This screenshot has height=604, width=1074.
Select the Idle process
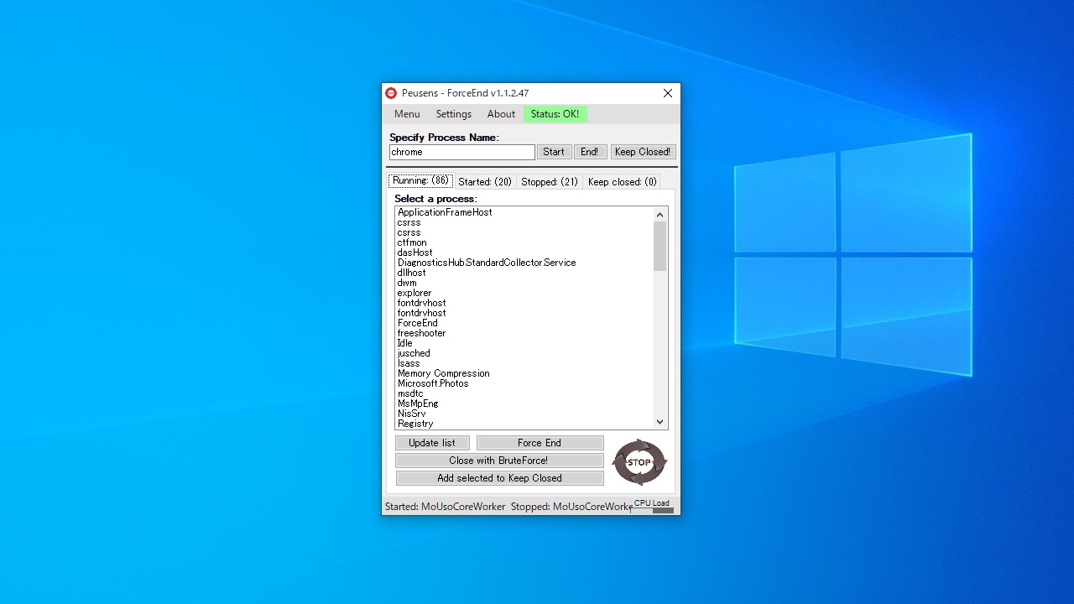(x=405, y=343)
